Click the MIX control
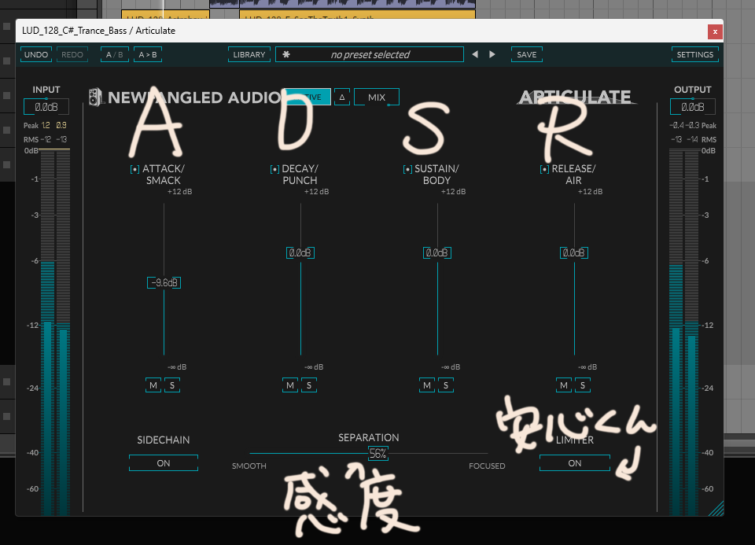Screen dimensions: 755x545 [x=377, y=97]
